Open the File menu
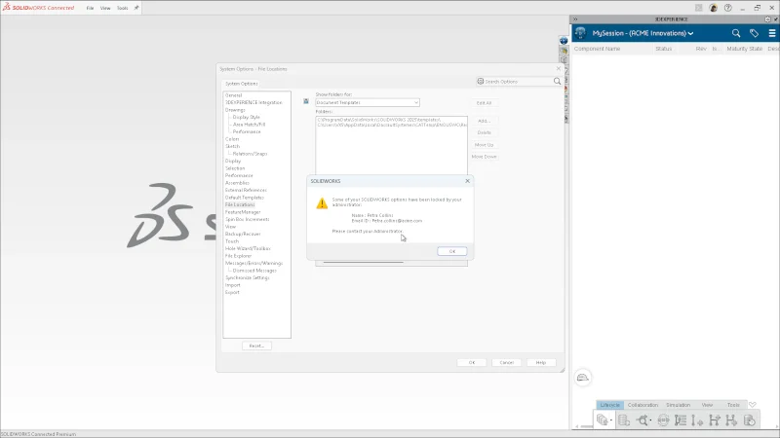Screen dimensions: 780x438 91,7
